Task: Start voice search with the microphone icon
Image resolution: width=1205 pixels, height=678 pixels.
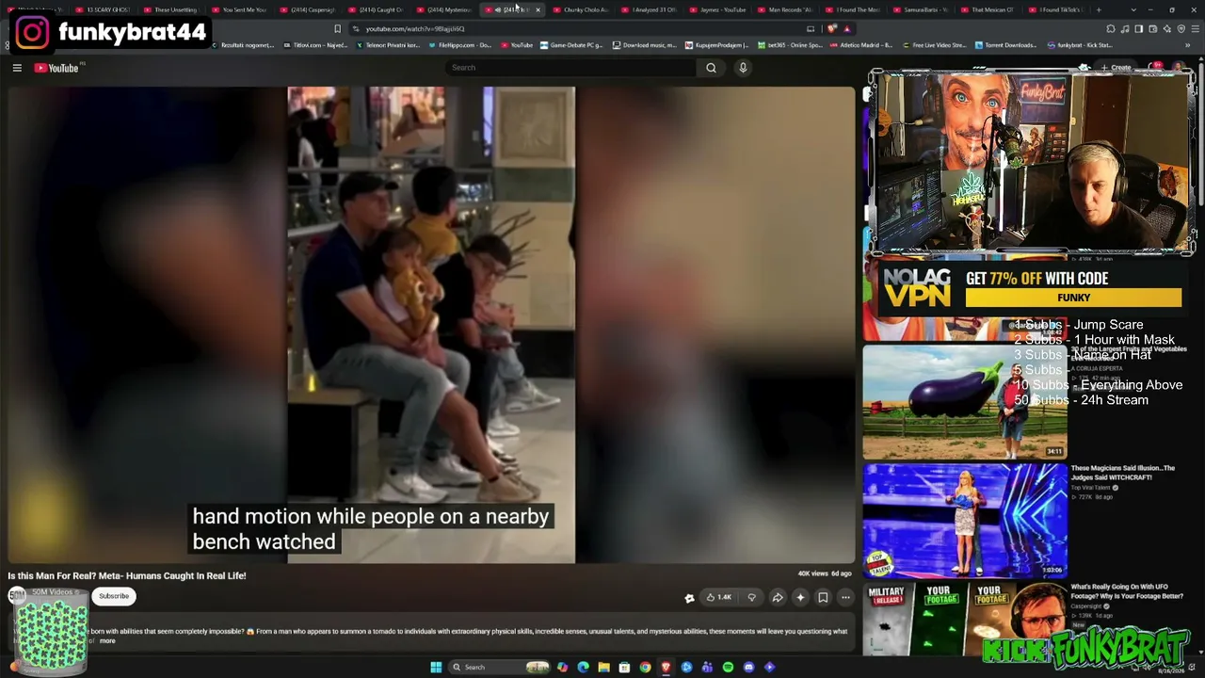Action: pos(743,68)
